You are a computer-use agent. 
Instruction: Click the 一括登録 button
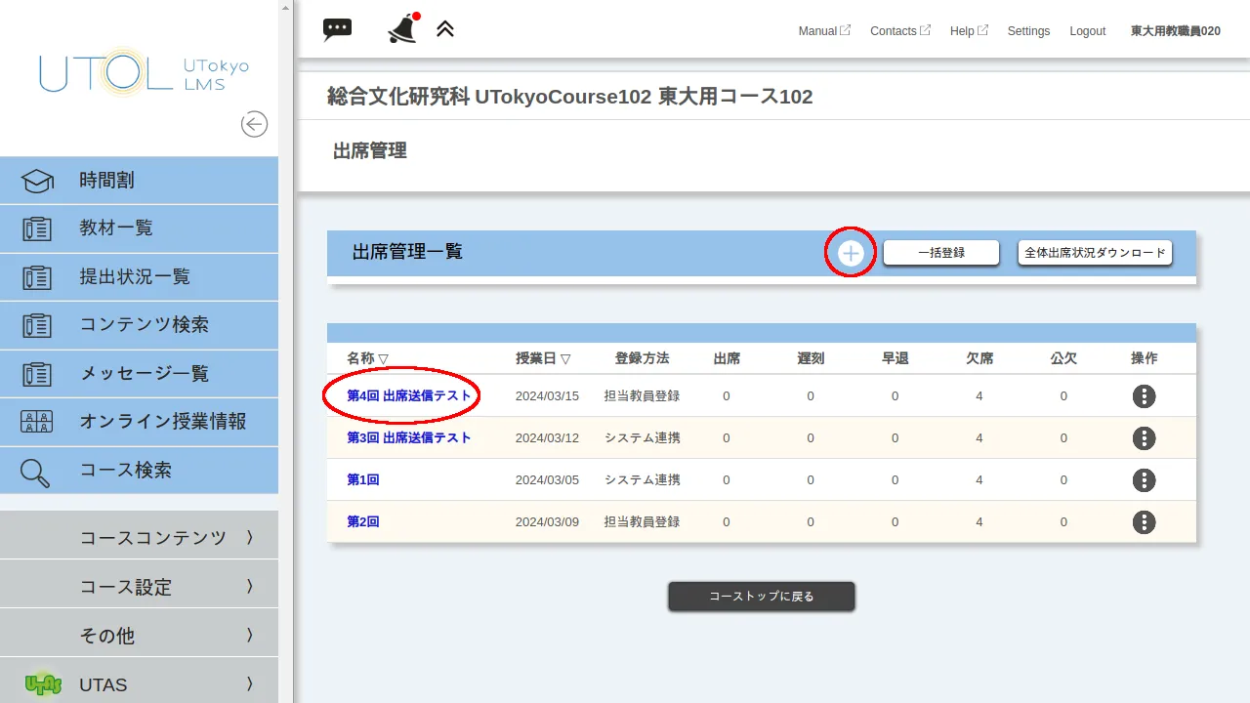point(940,253)
